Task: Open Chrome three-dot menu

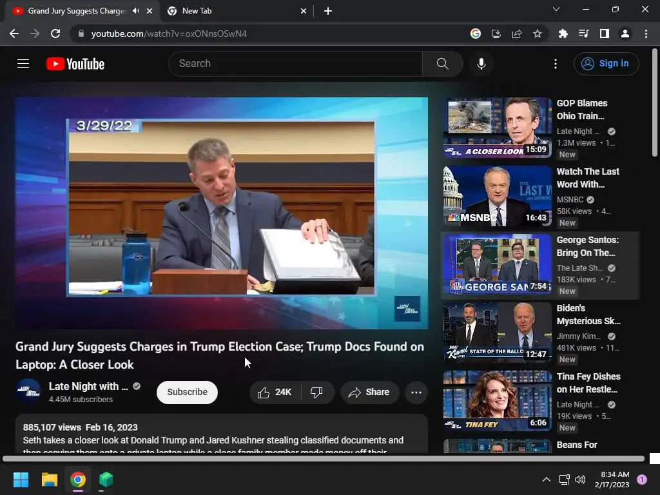Action: click(646, 34)
